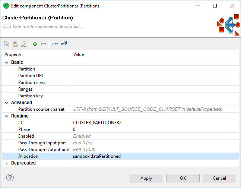The width and height of the screenshot is (241, 188).
Task: Click the x=y export-parameter icon with arrow
Action: 64,44
